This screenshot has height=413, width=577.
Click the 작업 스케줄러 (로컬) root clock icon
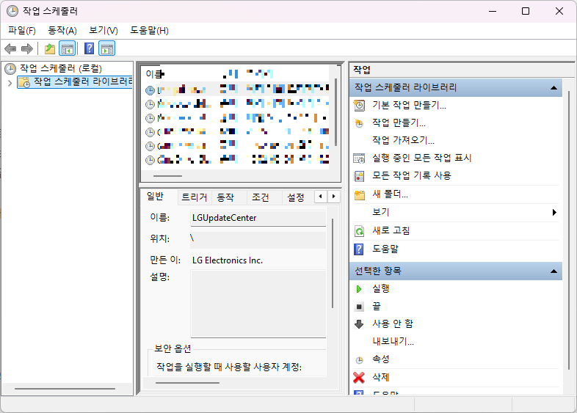(10, 68)
